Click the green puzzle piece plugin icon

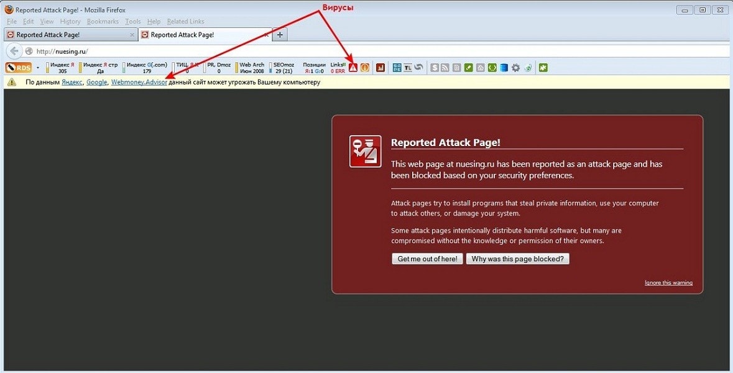point(543,68)
